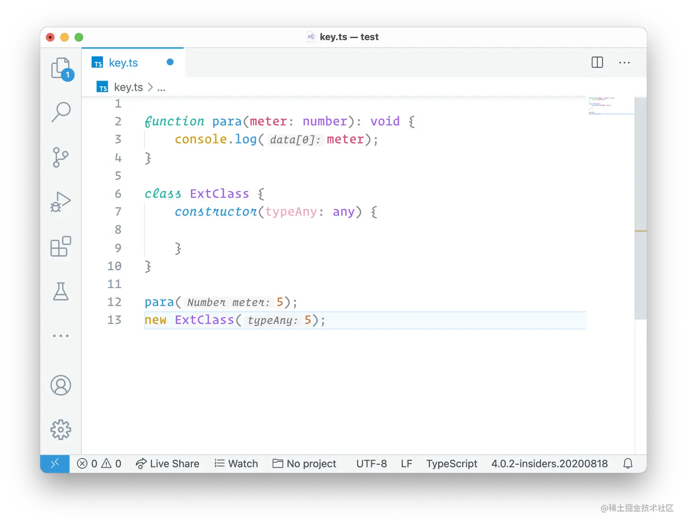
Task: Click line number 6 in the gutter
Action: [118, 194]
